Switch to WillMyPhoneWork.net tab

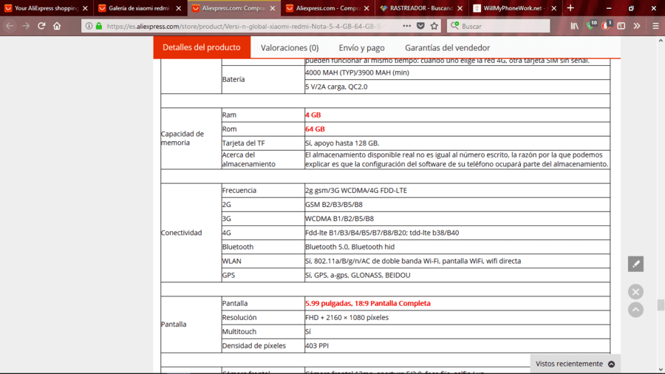pos(514,8)
